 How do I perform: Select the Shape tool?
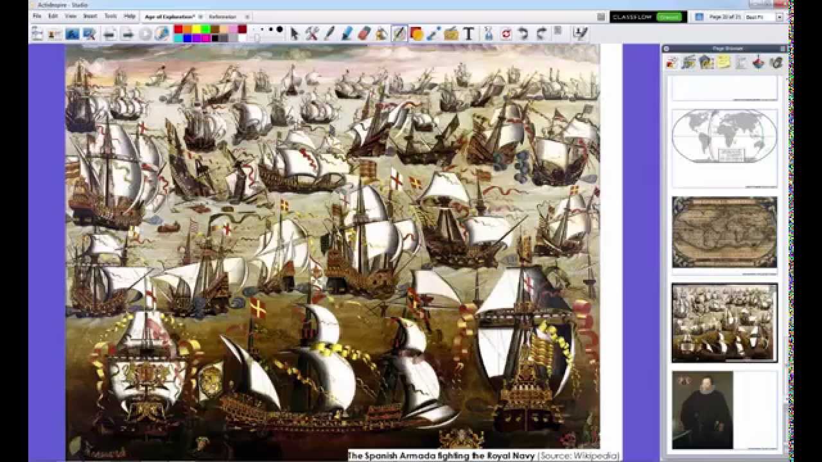pyautogui.click(x=417, y=33)
